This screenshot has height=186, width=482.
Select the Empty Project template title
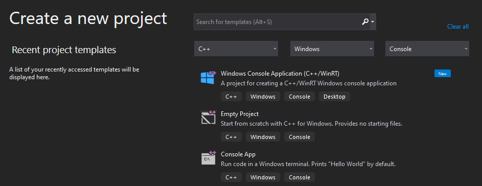pyautogui.click(x=240, y=114)
